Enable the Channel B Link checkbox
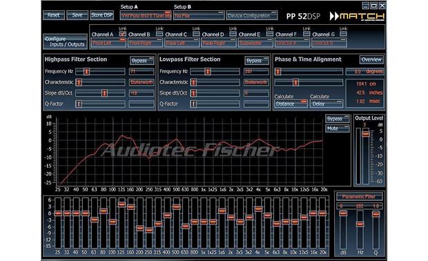The image size is (428, 261). click(x=159, y=34)
